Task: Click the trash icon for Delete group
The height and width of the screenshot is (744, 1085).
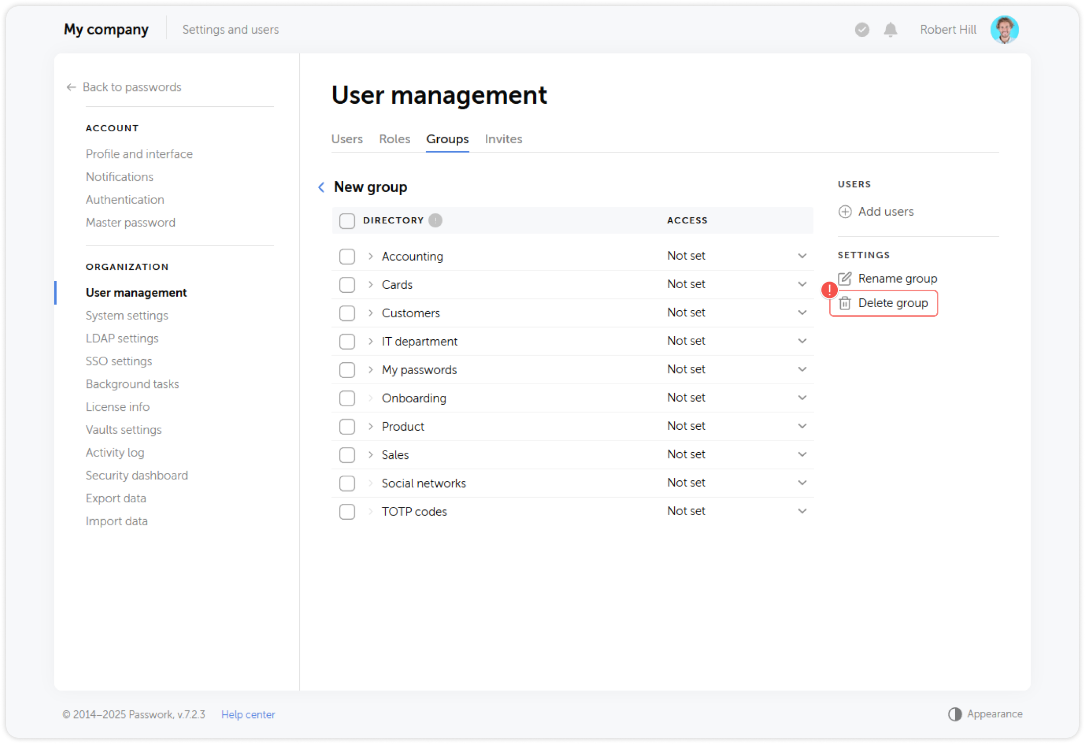Action: [x=845, y=303]
